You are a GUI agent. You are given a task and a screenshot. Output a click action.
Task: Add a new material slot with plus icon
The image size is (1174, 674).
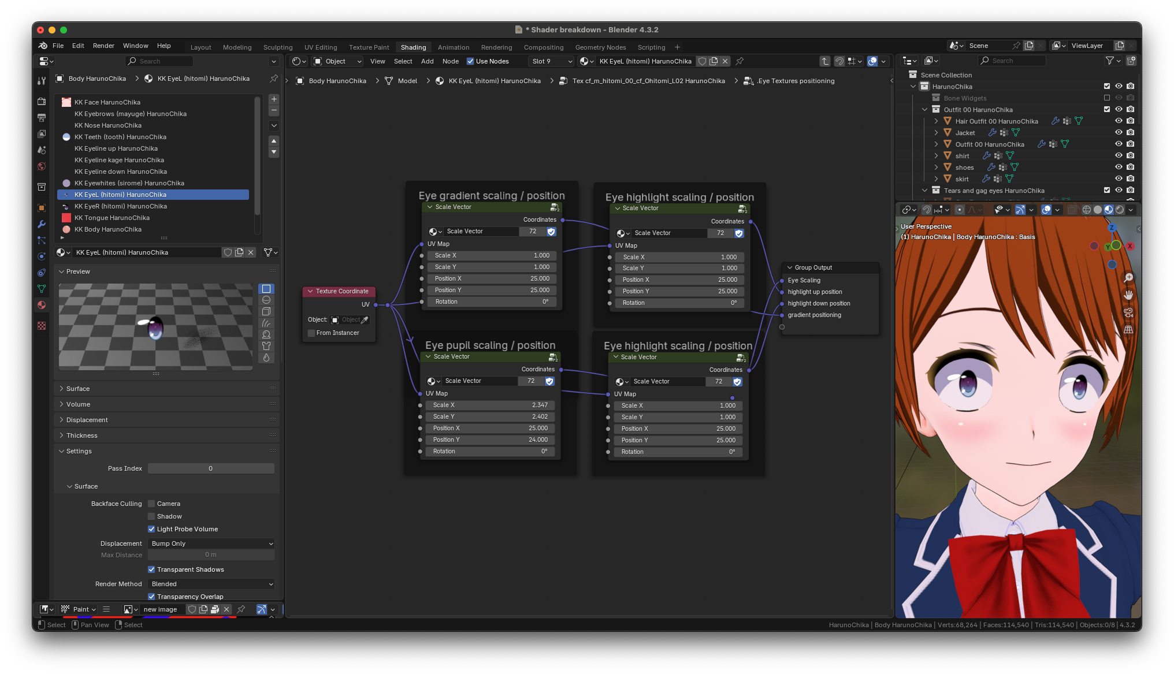point(274,99)
